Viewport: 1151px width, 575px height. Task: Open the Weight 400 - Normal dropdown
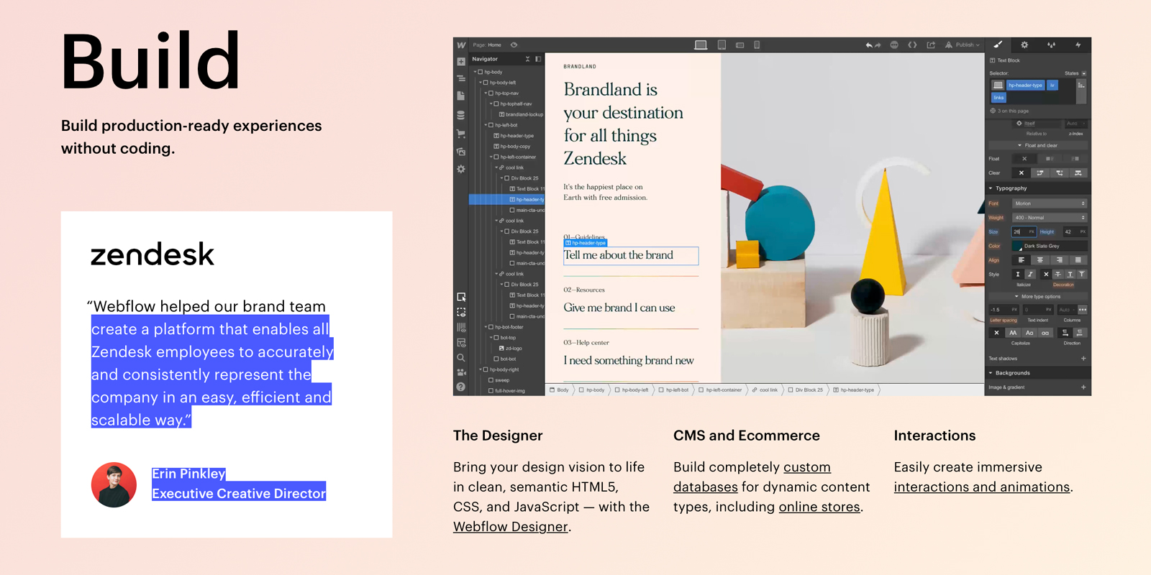1049,218
